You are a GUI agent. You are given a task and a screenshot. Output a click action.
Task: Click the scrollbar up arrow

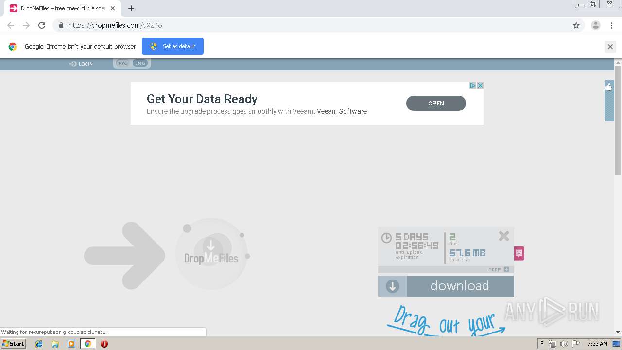pos(618,62)
